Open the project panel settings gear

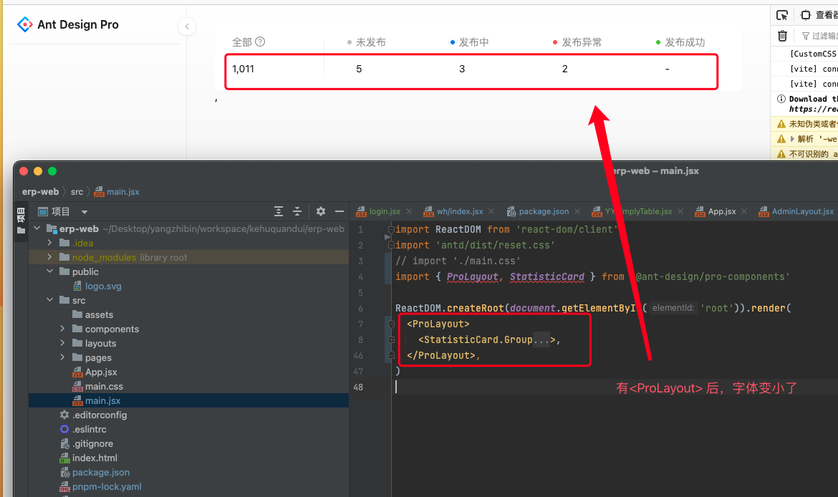(x=320, y=211)
